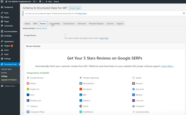The width and height of the screenshot is (186, 115).
Task: Dismiss the default image notice
Action: pos(184,13)
